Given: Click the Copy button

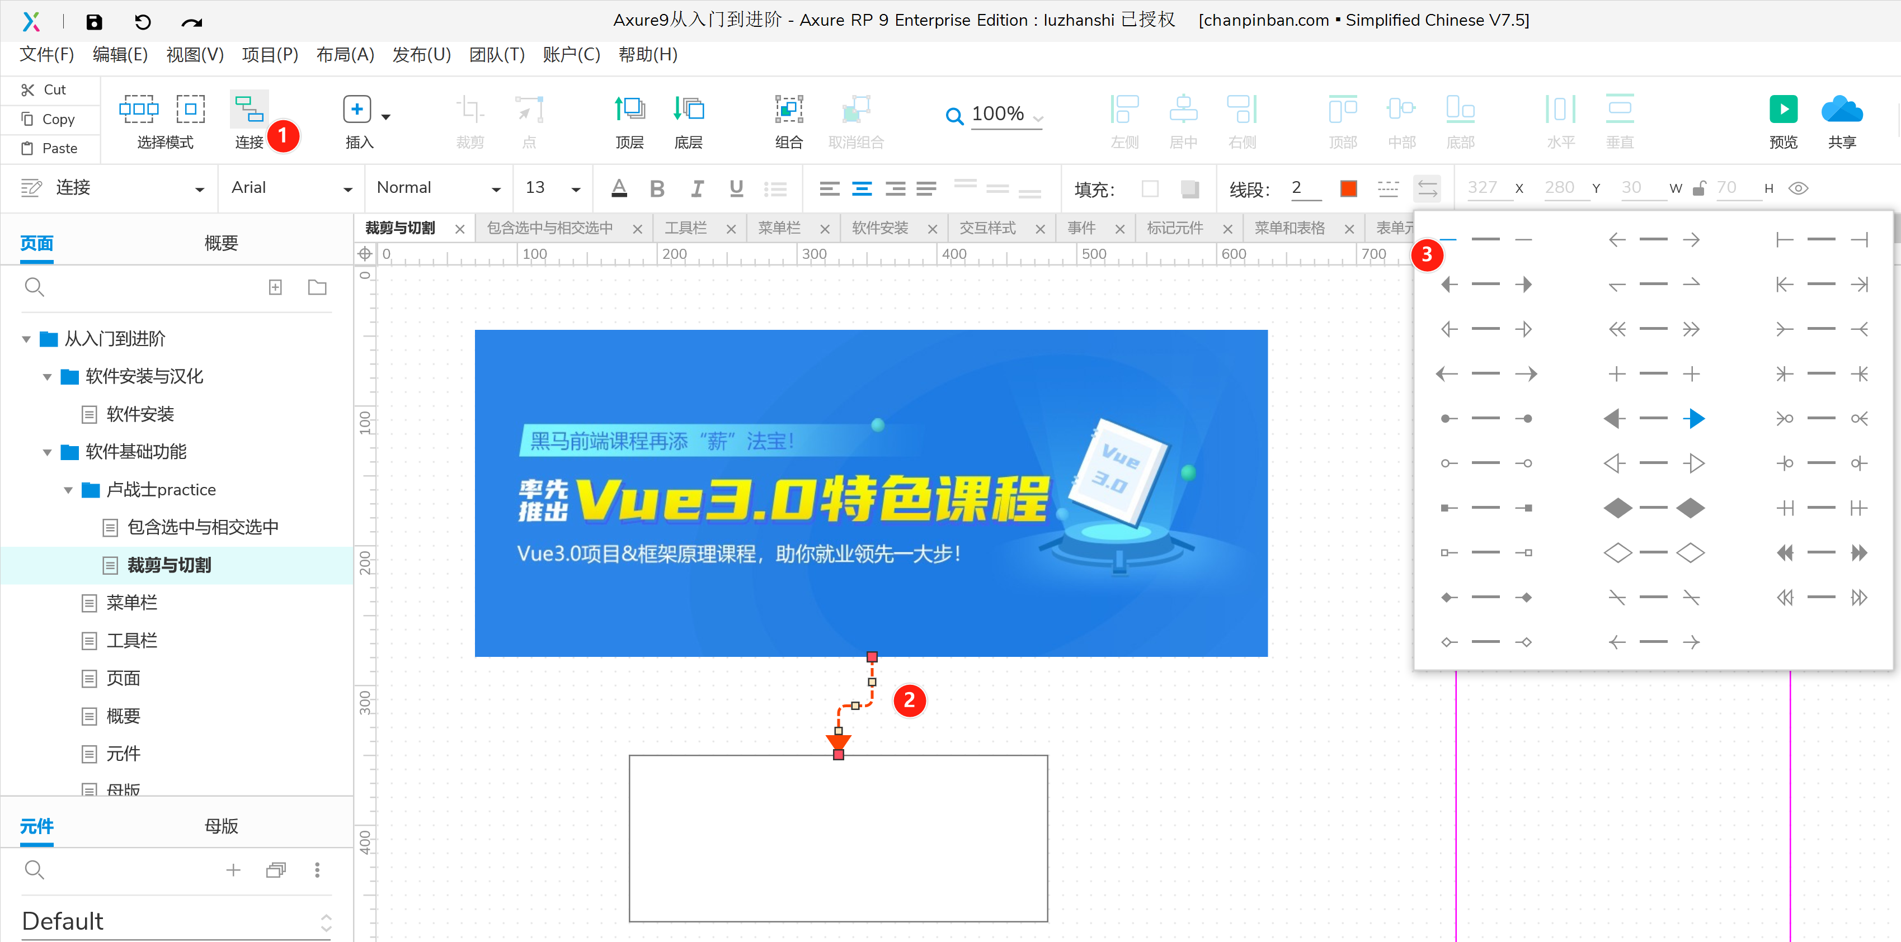Looking at the screenshot, I should pos(49,119).
